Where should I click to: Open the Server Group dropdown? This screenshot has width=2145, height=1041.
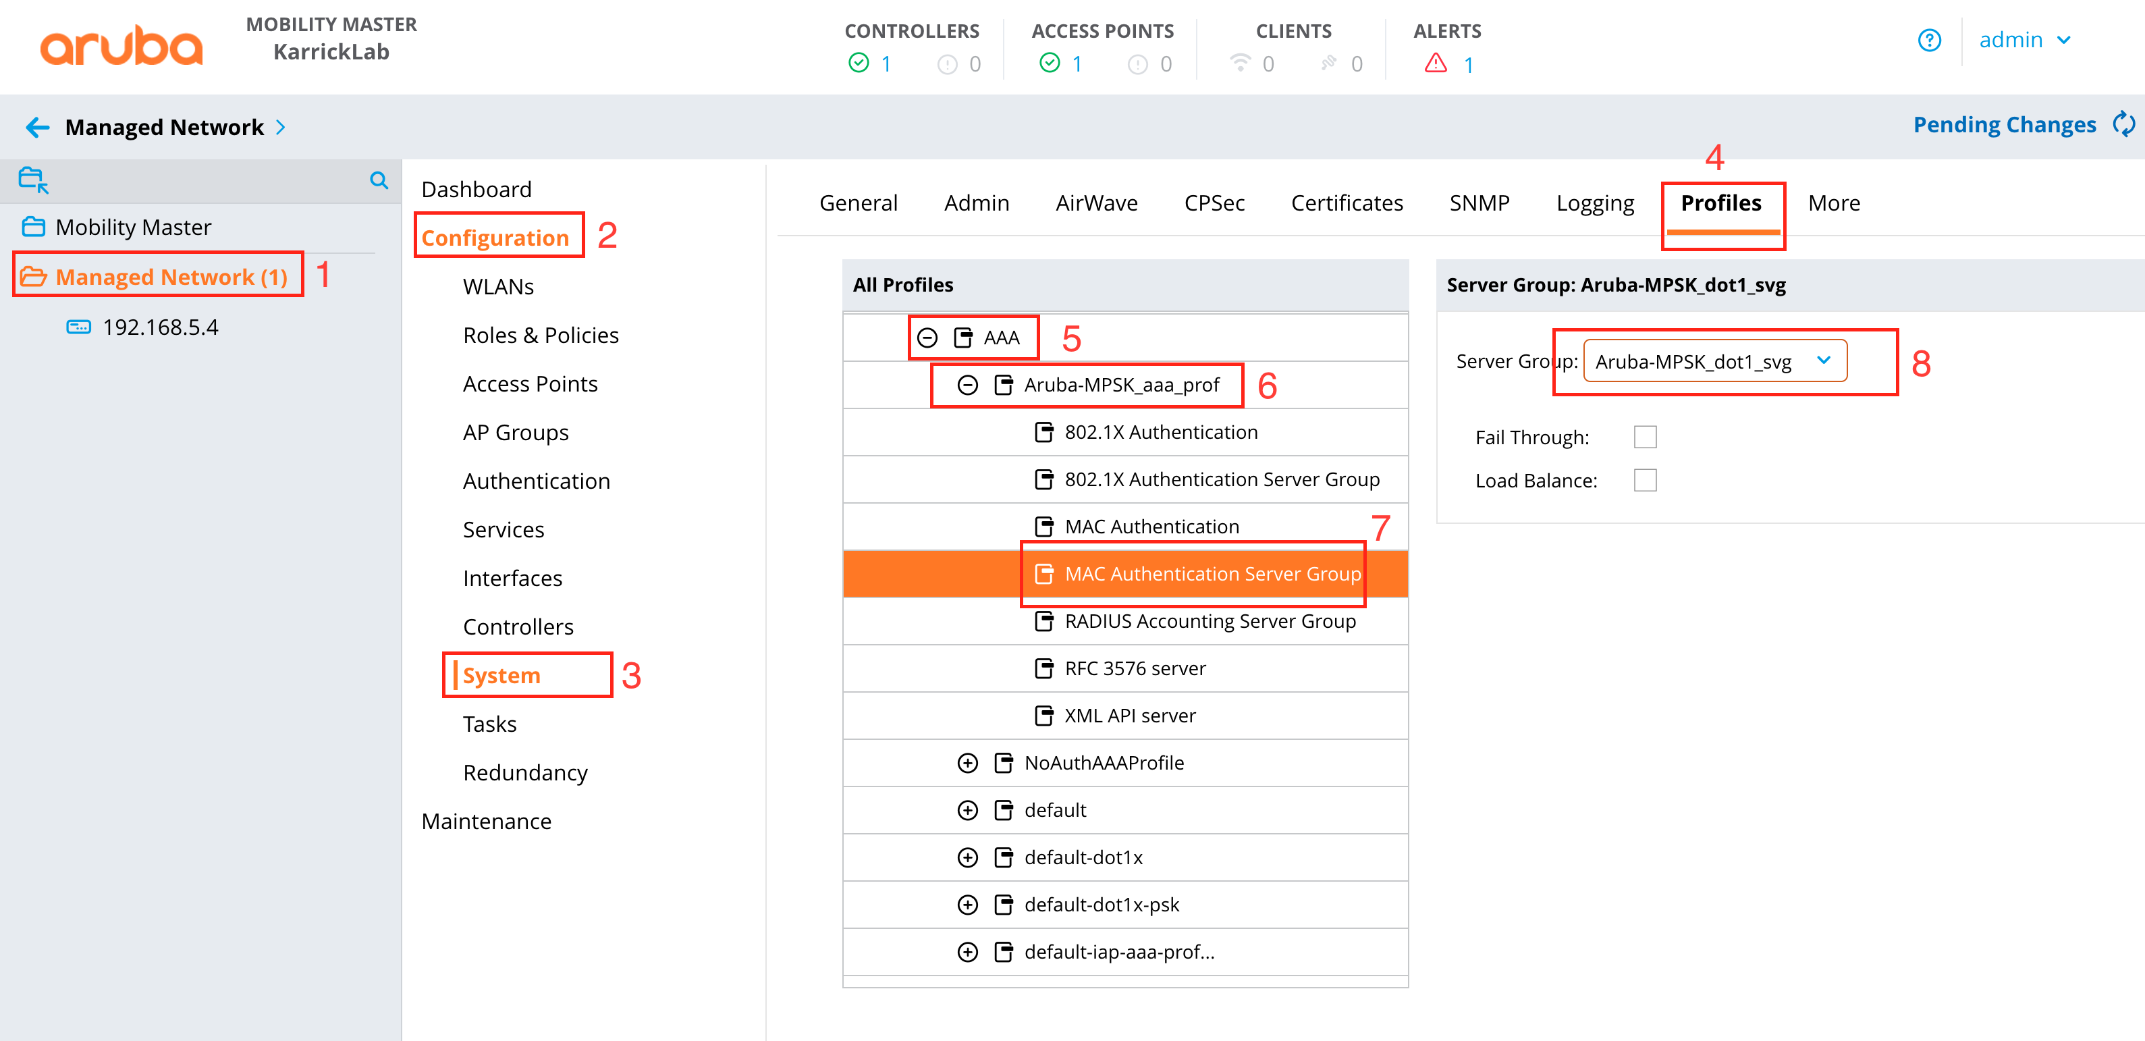[1714, 361]
